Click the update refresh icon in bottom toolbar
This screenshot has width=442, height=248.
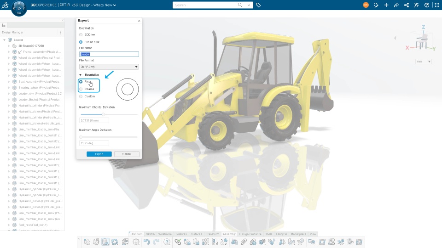115,242
